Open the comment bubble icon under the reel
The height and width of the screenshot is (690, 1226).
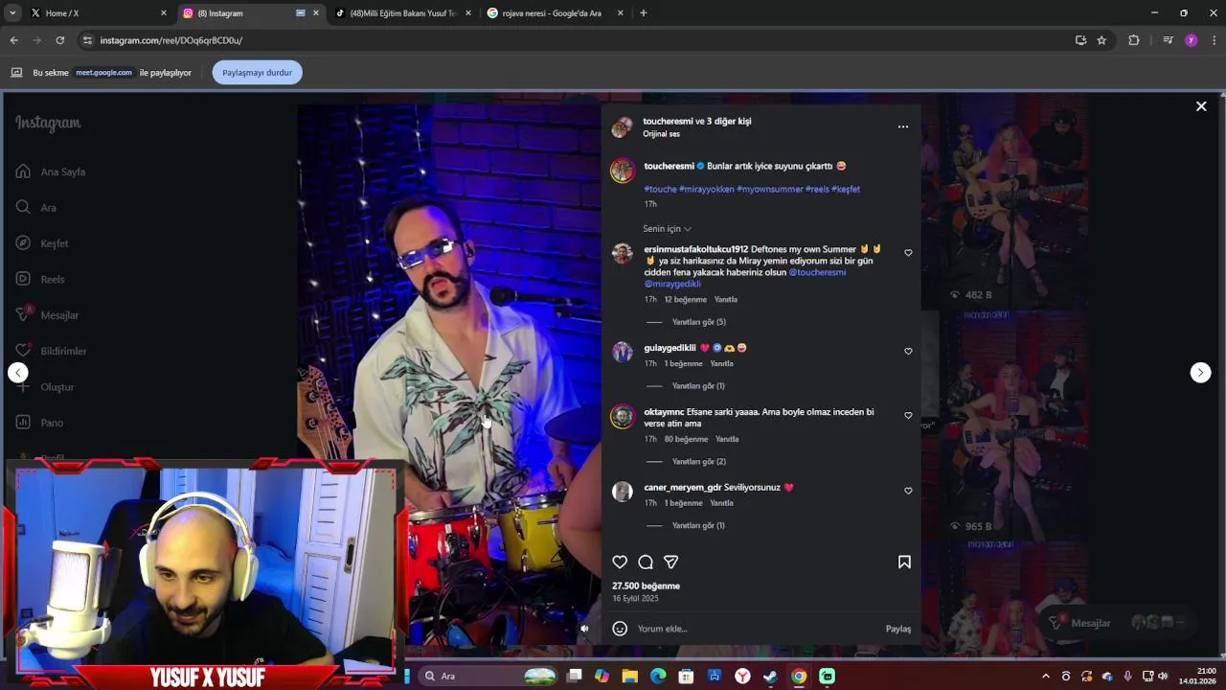pos(646,563)
